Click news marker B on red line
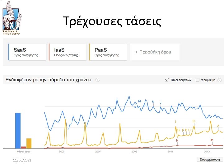Screen dimensions: 224x168 (212, 140)
